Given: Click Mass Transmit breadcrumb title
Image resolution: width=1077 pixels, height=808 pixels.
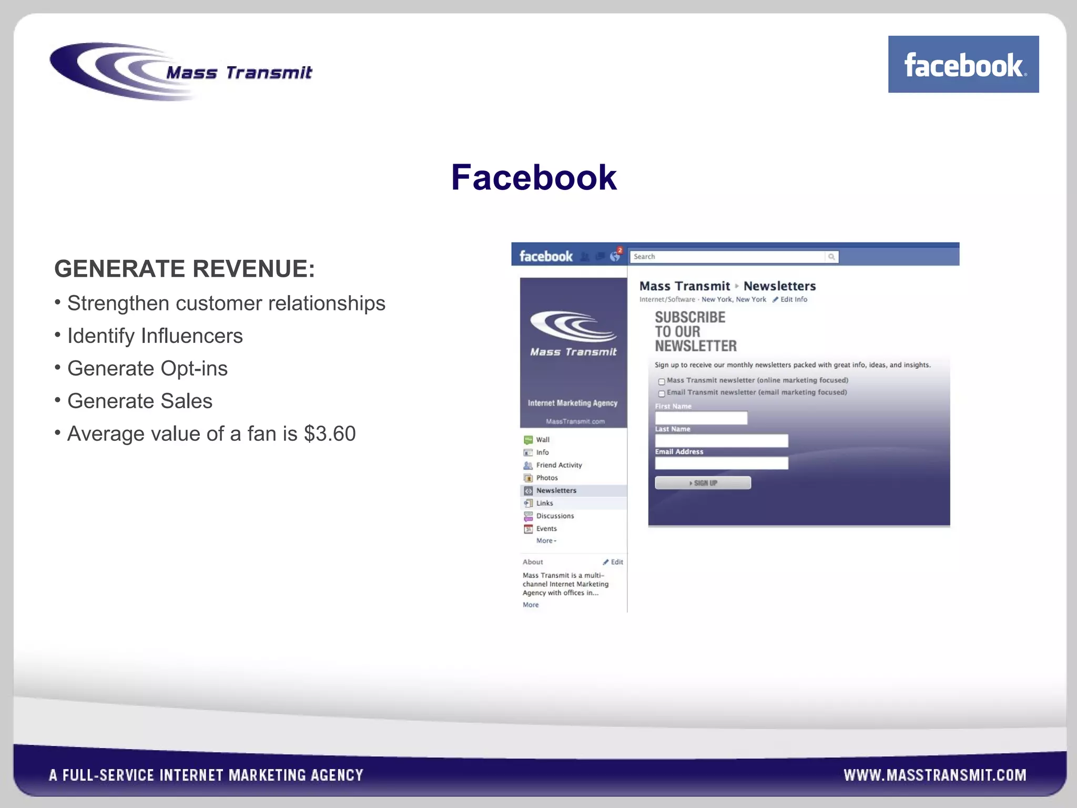Looking at the screenshot, I should [x=685, y=286].
